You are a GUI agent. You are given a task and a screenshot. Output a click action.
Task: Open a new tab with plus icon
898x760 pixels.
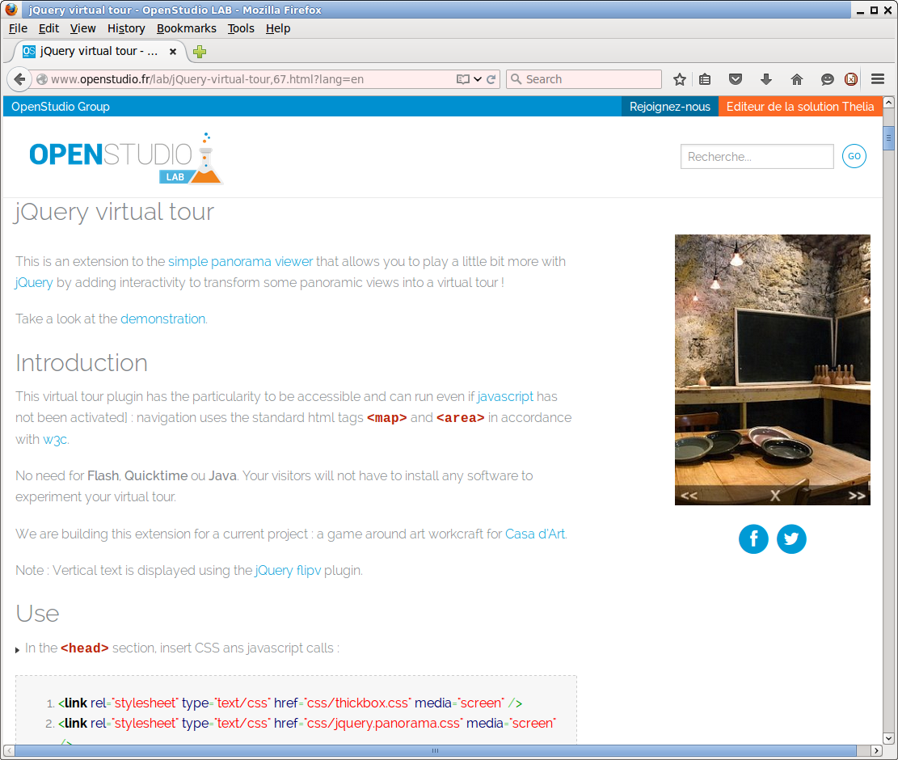tap(200, 52)
